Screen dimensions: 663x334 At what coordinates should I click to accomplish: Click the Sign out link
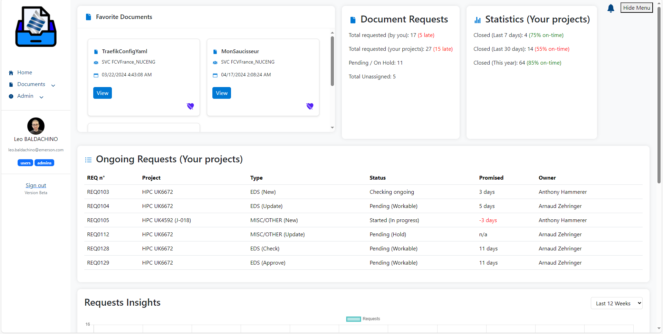pyautogui.click(x=36, y=185)
